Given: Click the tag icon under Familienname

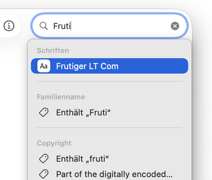Looking at the screenshot, I should click(x=44, y=112).
